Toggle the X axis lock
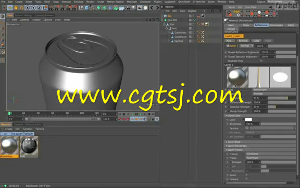Viewport: 300px width, 188px height. coord(28,8)
